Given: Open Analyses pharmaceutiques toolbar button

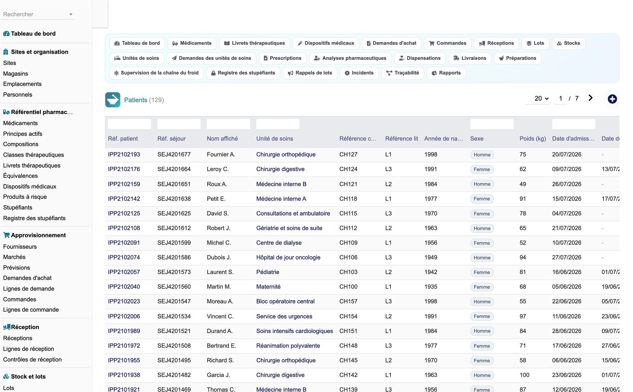Looking at the screenshot, I should [350, 58].
